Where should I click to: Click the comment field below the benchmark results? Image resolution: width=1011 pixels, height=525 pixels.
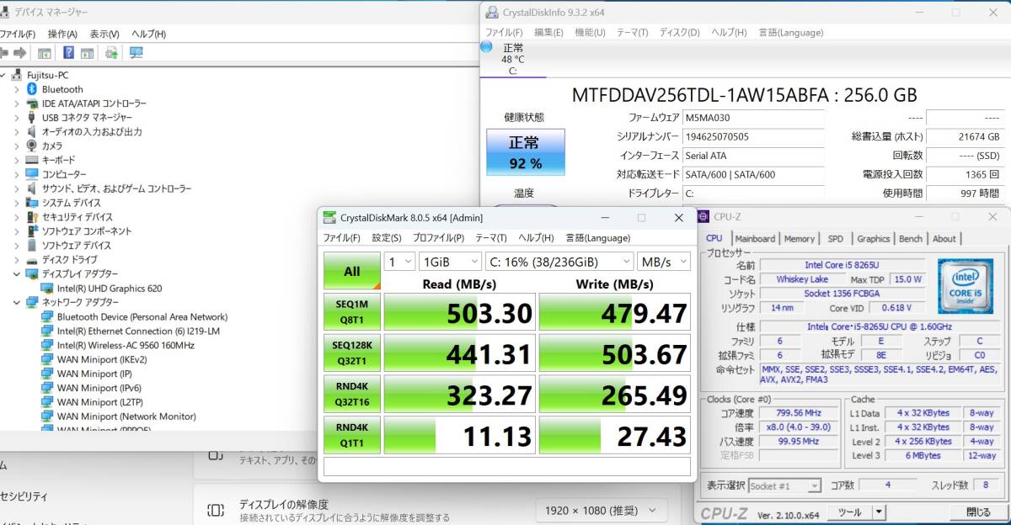click(x=505, y=467)
